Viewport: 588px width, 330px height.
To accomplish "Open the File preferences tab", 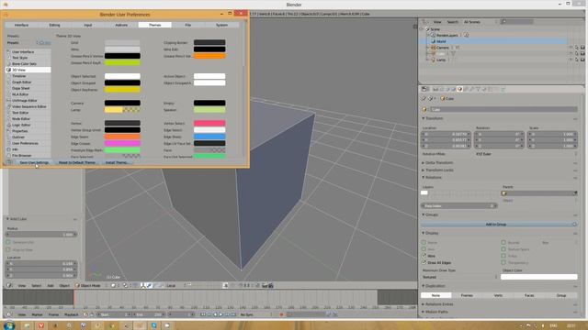I will 187,25.
